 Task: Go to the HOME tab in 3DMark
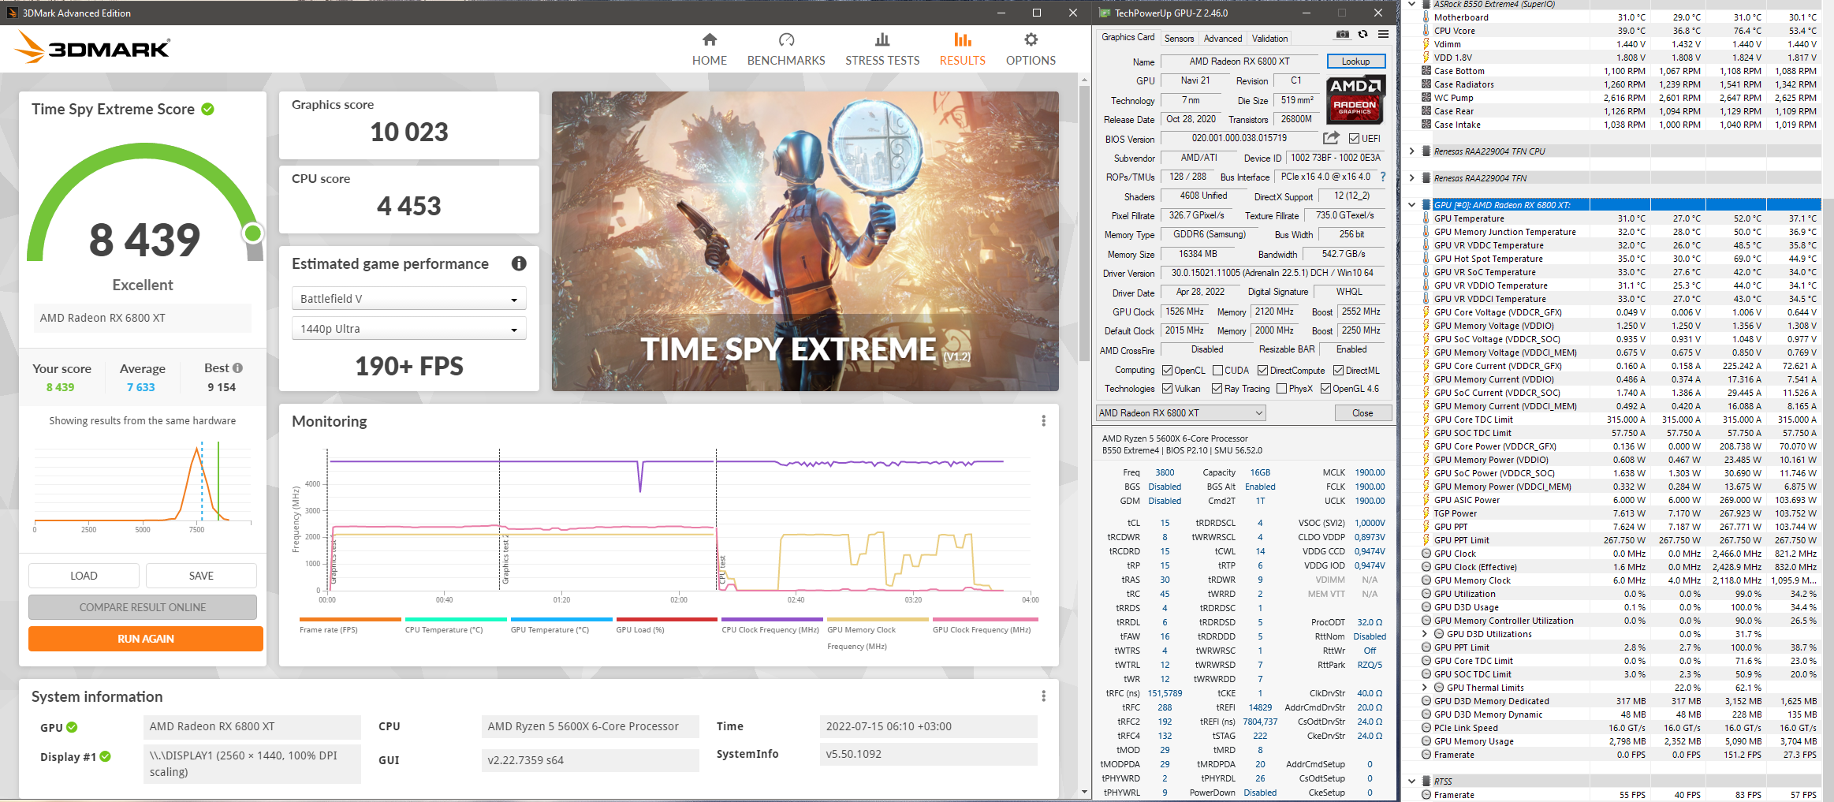coord(710,49)
